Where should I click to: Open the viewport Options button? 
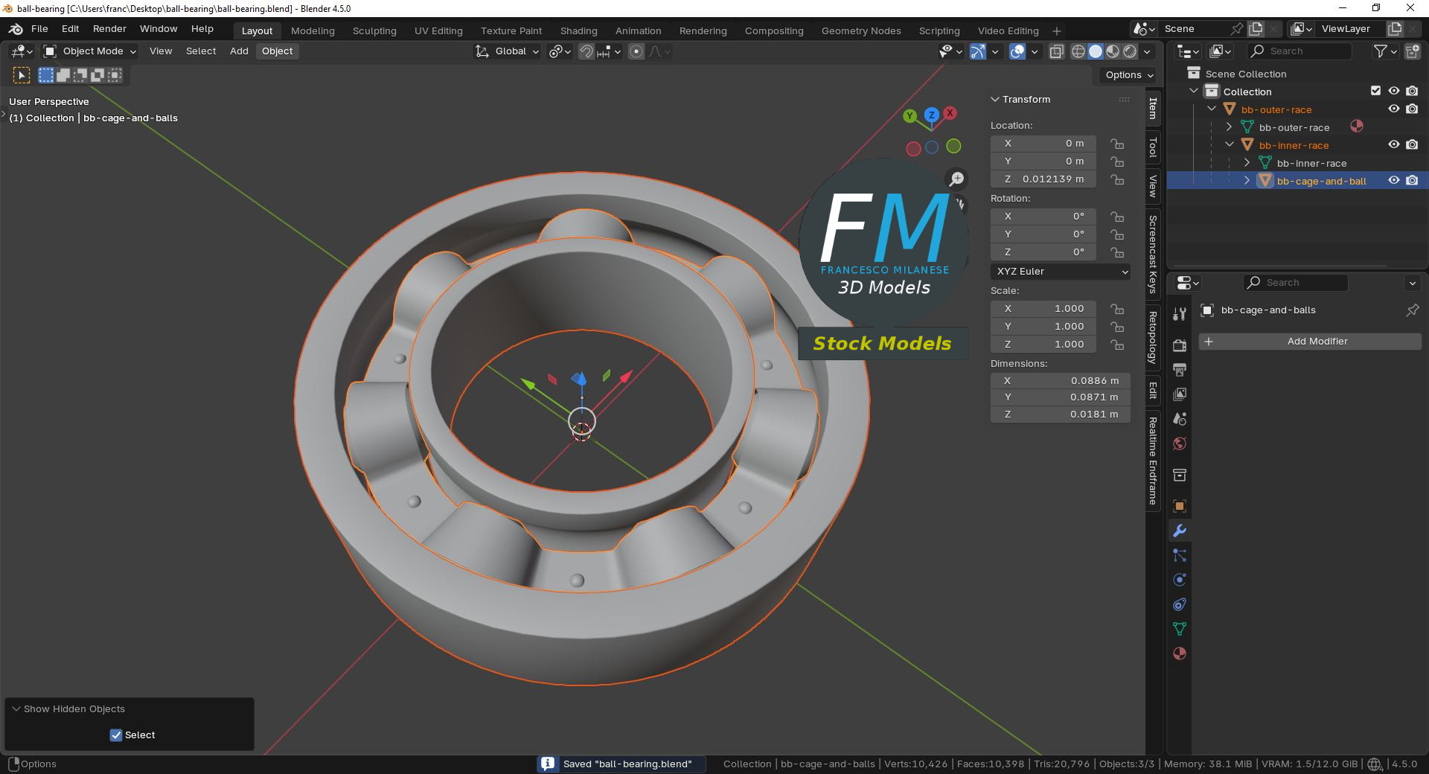pyautogui.click(x=1128, y=75)
